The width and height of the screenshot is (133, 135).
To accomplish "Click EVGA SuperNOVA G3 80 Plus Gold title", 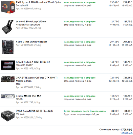I will [x=35, y=111].
